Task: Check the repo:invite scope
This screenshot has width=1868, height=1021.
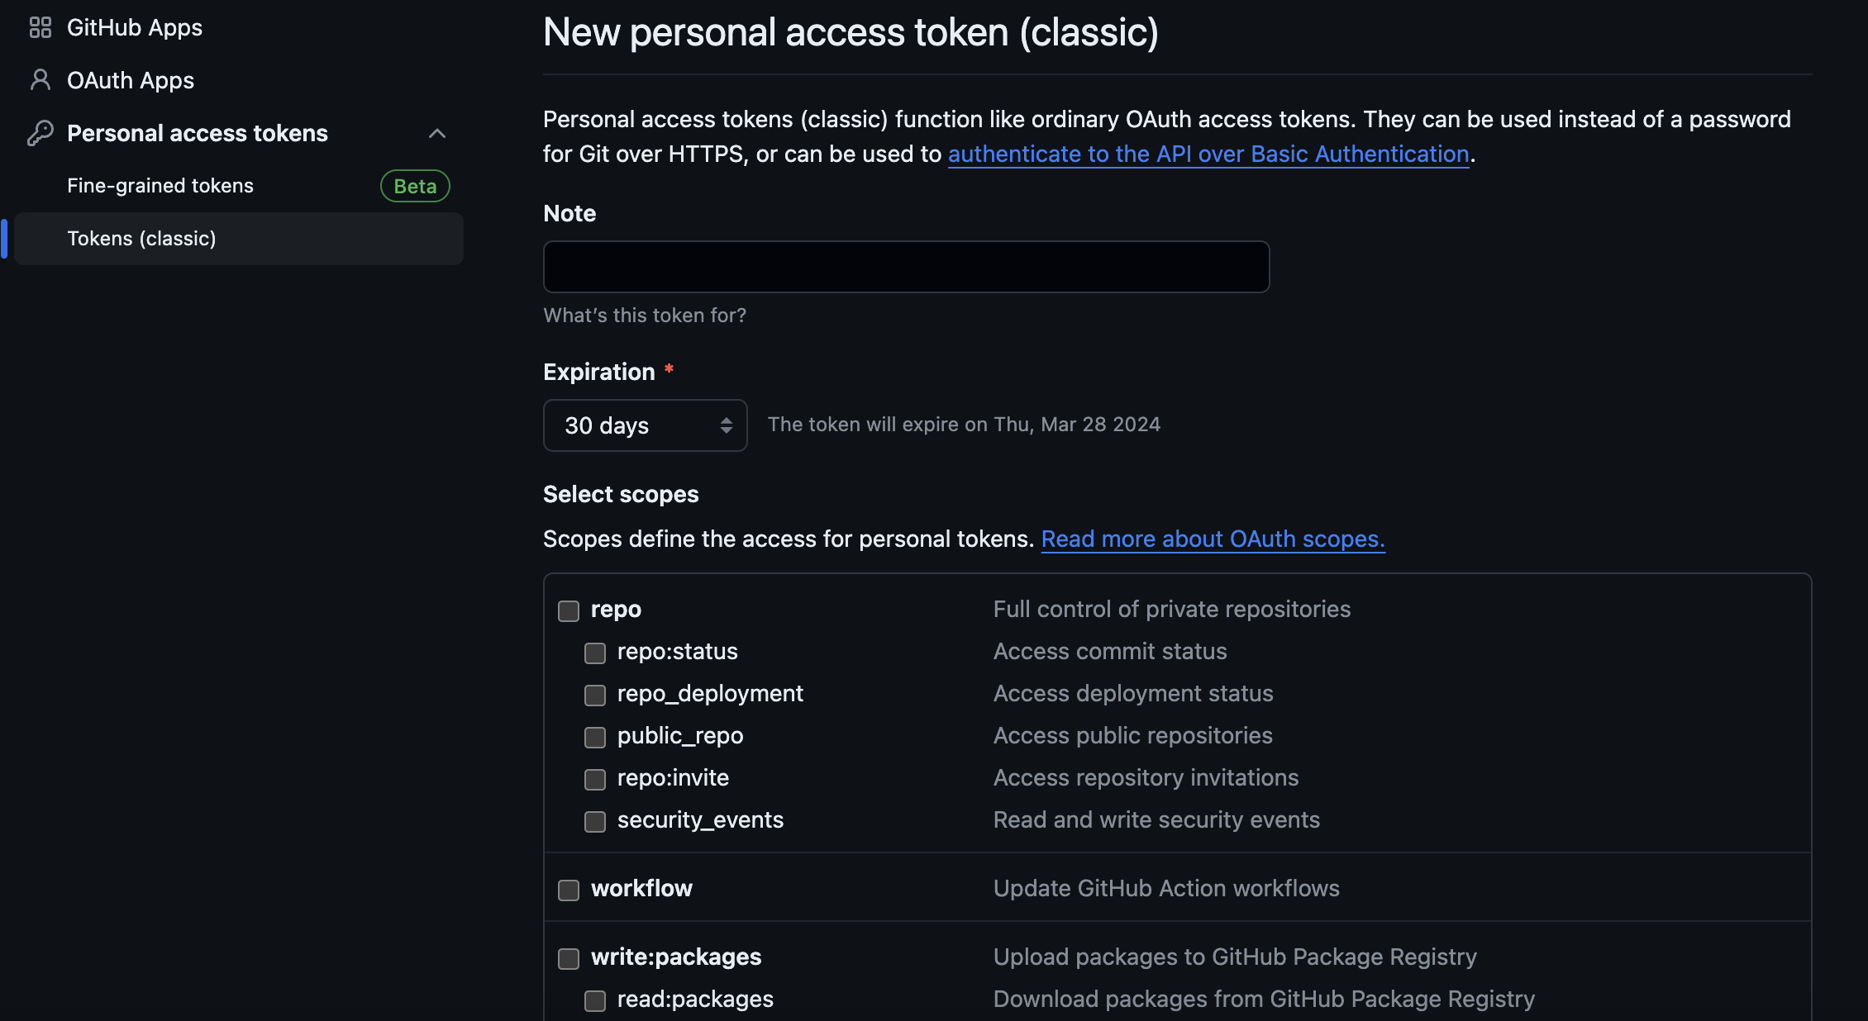Action: (595, 780)
